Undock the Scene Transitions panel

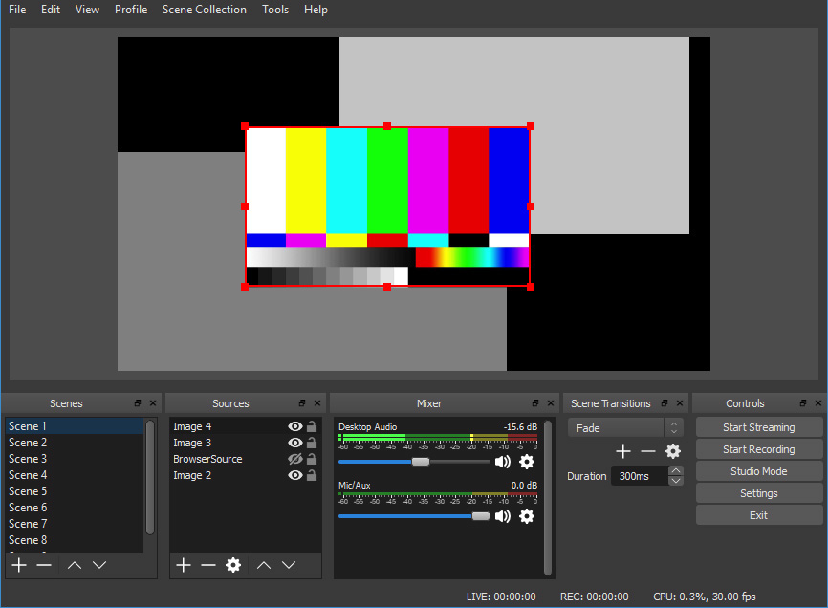click(665, 403)
